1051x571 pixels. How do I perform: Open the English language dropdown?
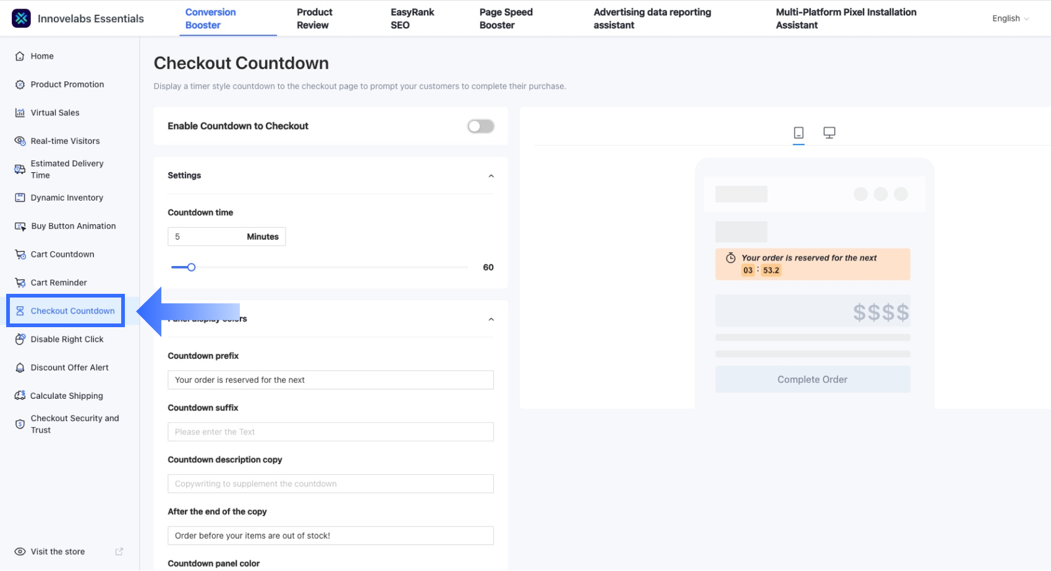(x=1010, y=19)
